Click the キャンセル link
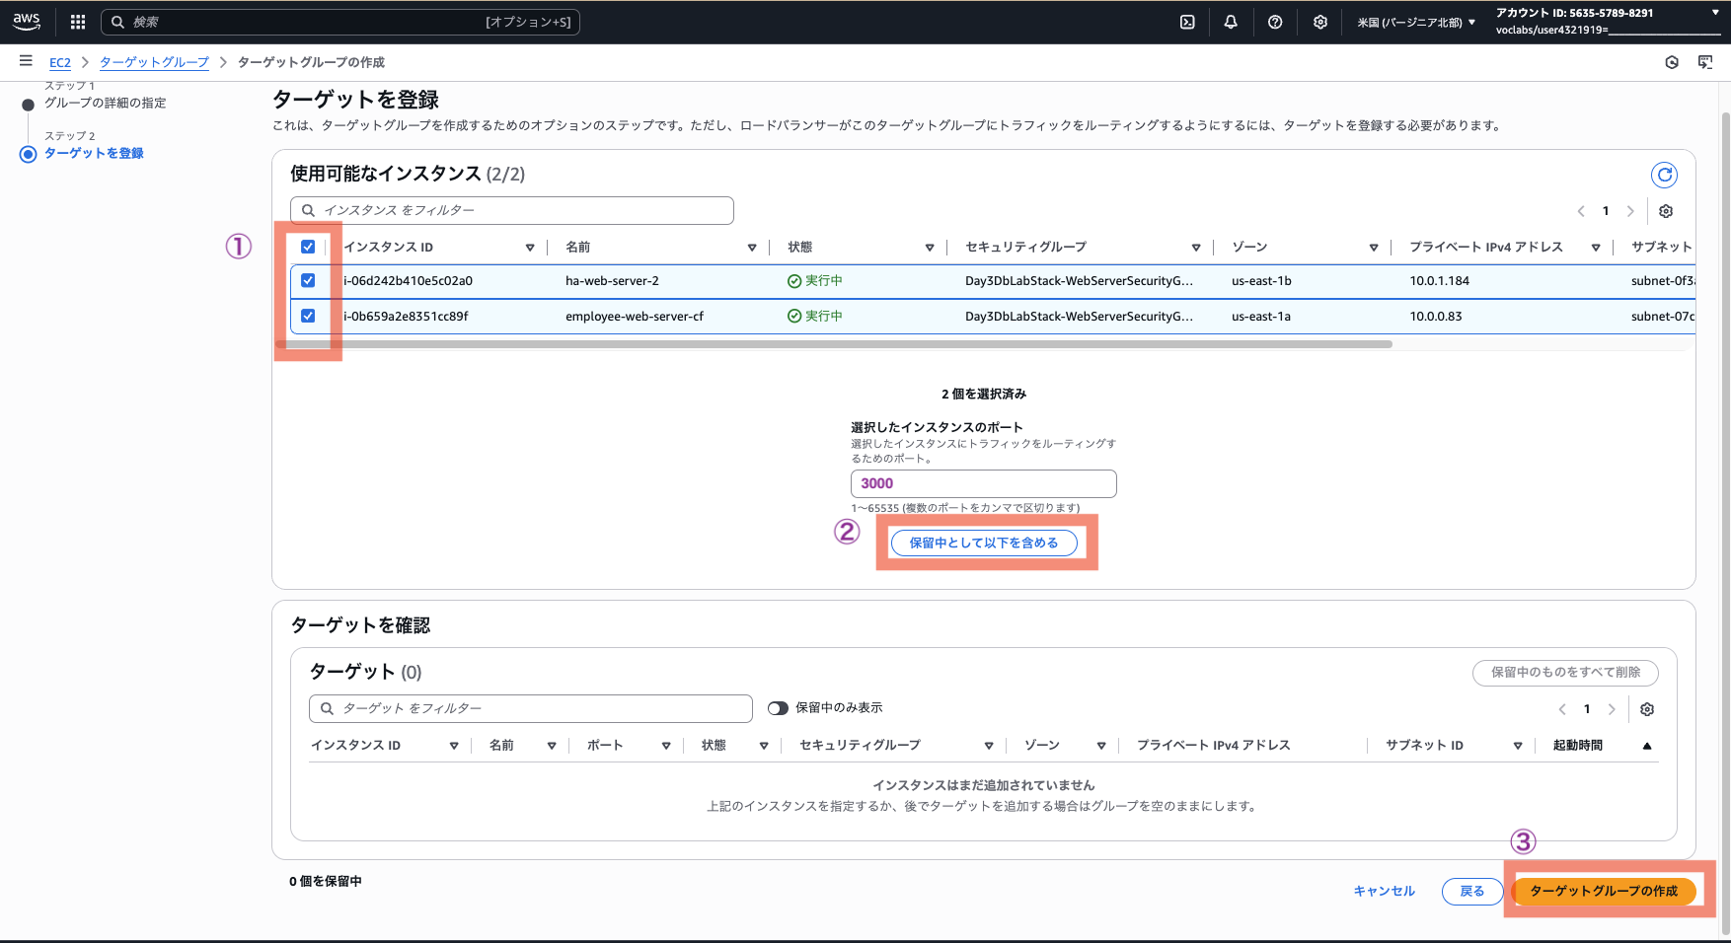Viewport: 1731px width, 943px height. coord(1384,891)
